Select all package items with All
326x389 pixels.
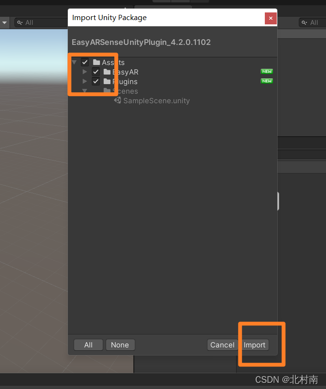[88, 345]
